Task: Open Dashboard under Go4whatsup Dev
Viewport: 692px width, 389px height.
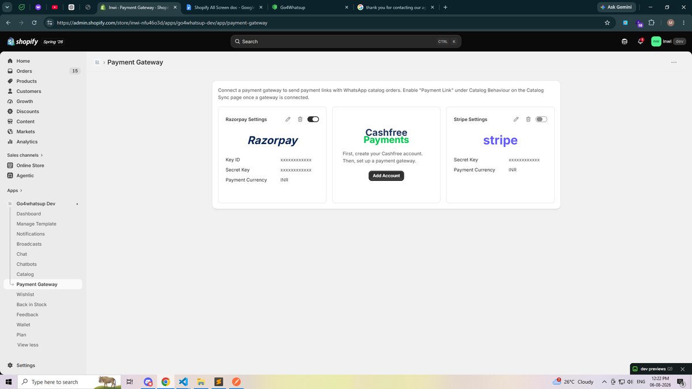Action: click(x=29, y=214)
